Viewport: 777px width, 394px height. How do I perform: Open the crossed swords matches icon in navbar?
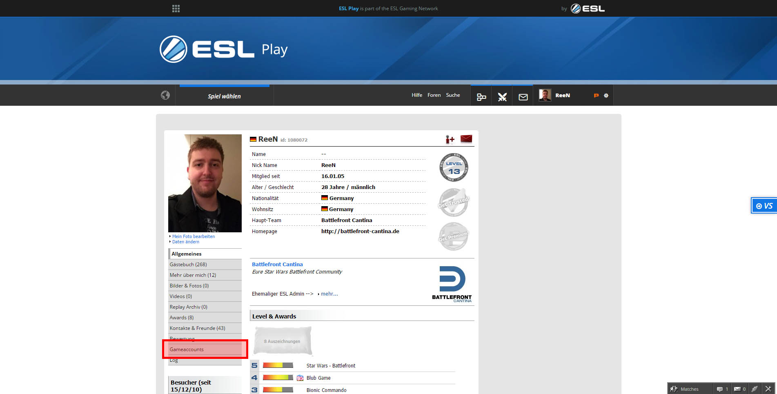(502, 97)
